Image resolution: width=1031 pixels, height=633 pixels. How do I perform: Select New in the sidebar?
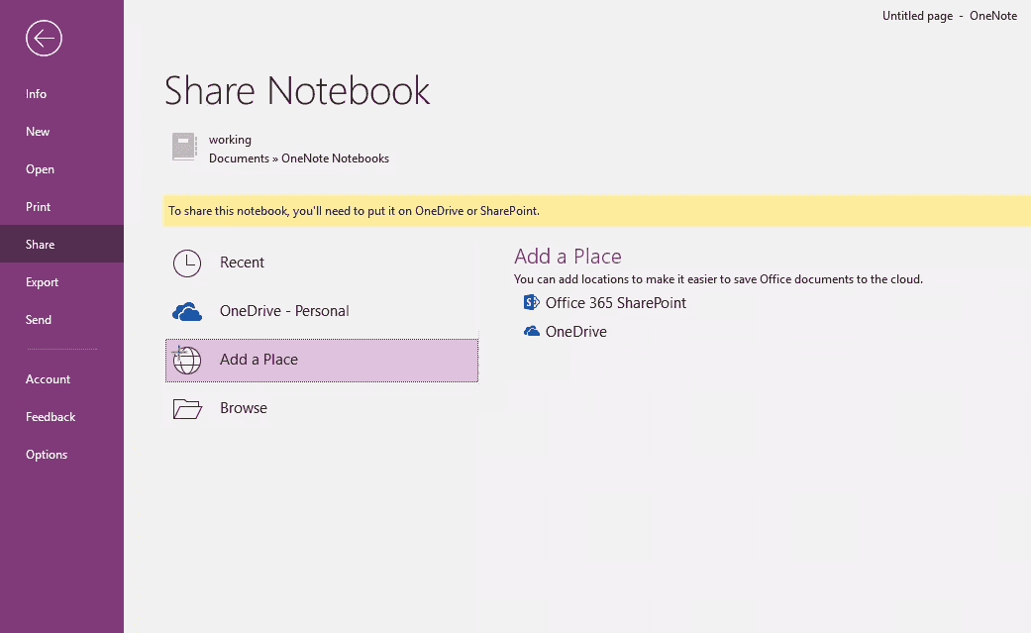click(38, 132)
